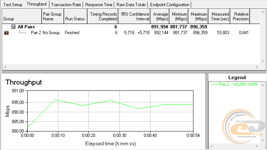This screenshot has height=150, width=267.
Task: Click the legend's scroll right arrow
Action: pos(256,146)
